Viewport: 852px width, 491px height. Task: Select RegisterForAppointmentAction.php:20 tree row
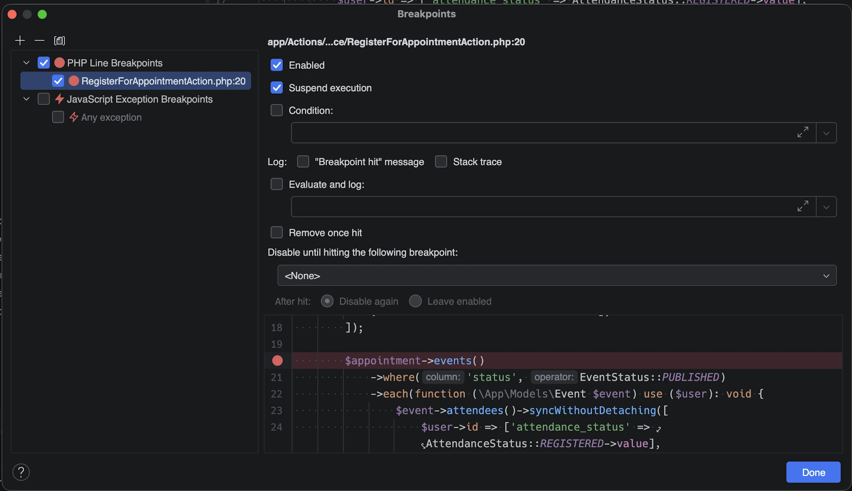coord(136,81)
